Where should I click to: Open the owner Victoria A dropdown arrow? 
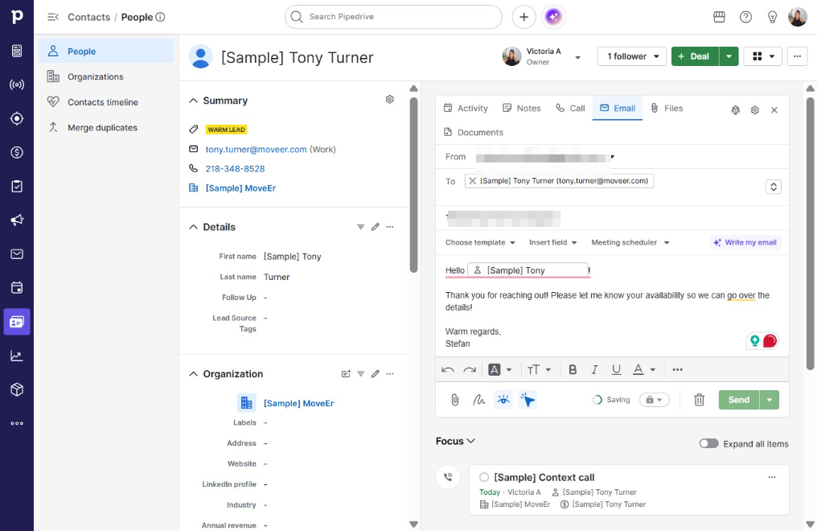pyautogui.click(x=577, y=57)
